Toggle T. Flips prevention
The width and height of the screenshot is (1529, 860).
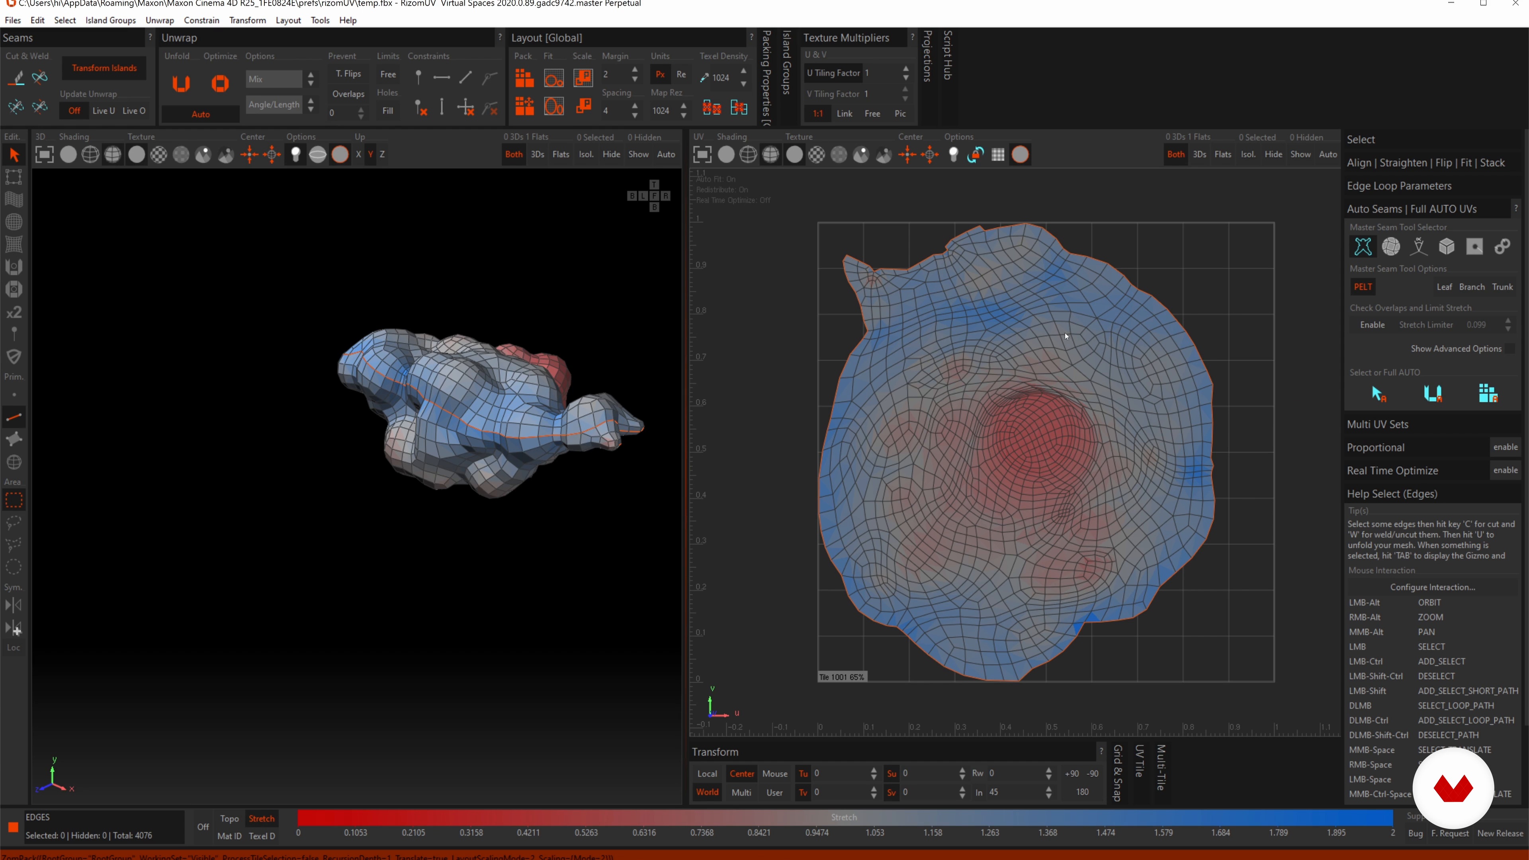click(348, 74)
